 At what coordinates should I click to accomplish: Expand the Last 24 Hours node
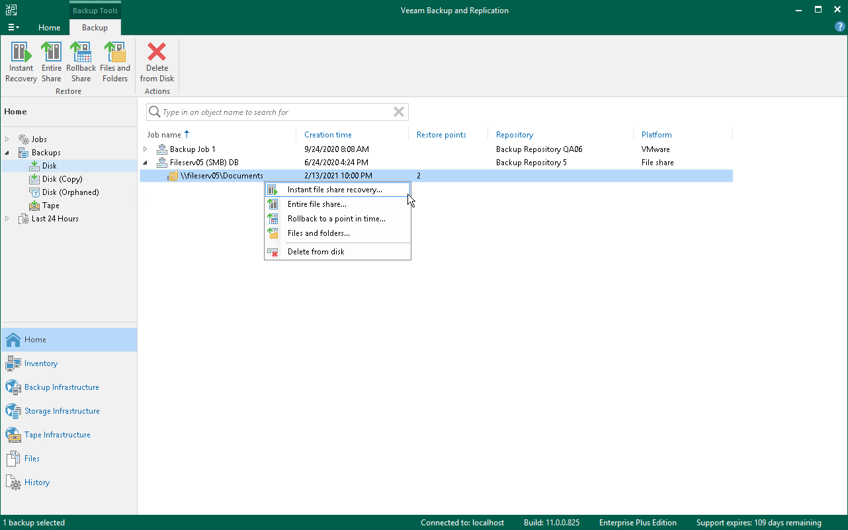(9, 219)
